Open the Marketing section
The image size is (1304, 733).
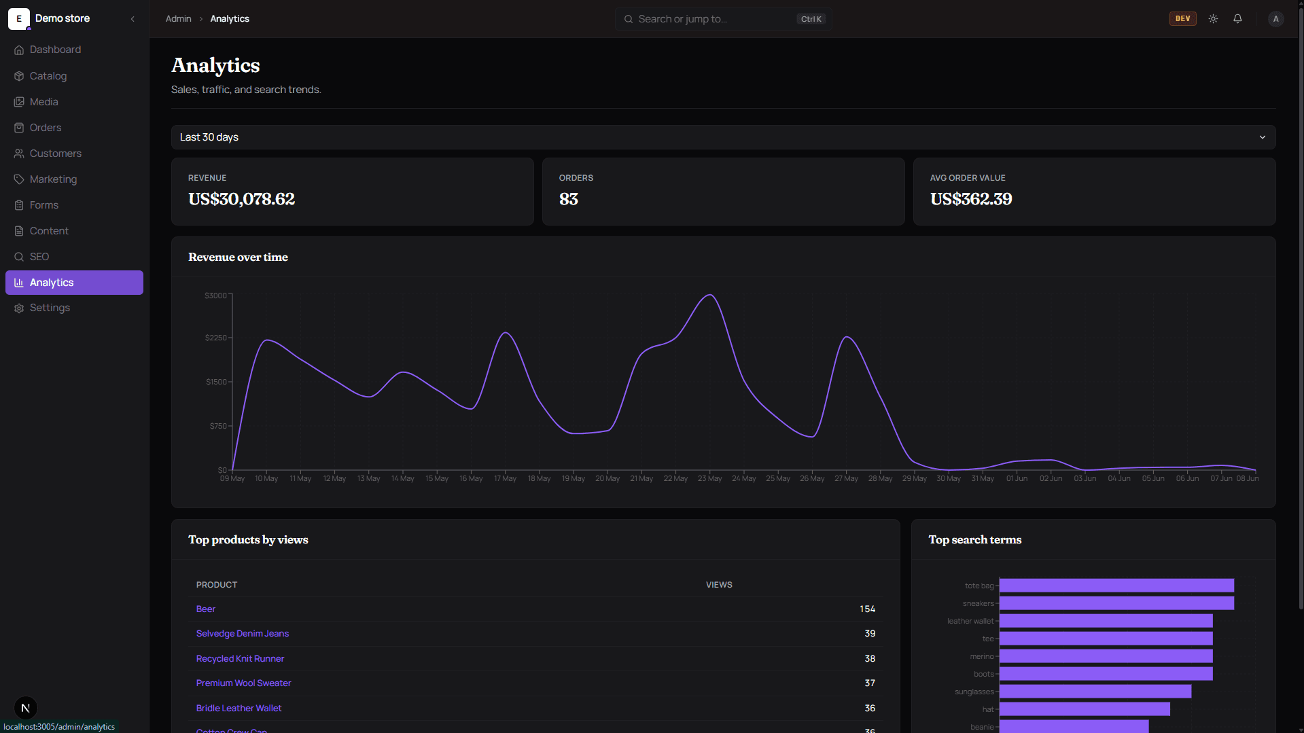[x=74, y=179]
